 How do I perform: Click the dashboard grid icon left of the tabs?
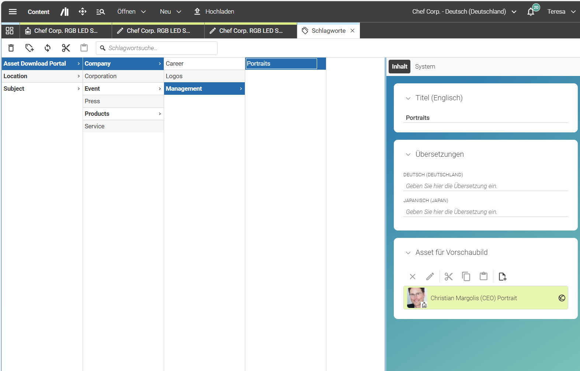pyautogui.click(x=10, y=31)
